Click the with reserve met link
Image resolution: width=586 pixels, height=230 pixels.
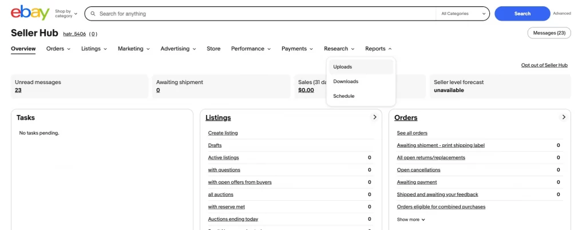pos(227,207)
